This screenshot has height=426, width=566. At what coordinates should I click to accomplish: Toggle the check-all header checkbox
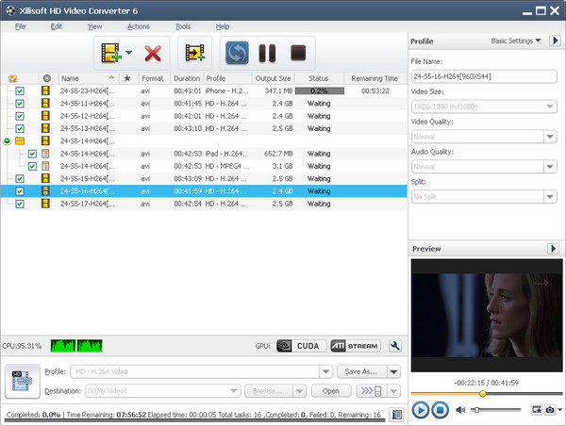[12, 78]
